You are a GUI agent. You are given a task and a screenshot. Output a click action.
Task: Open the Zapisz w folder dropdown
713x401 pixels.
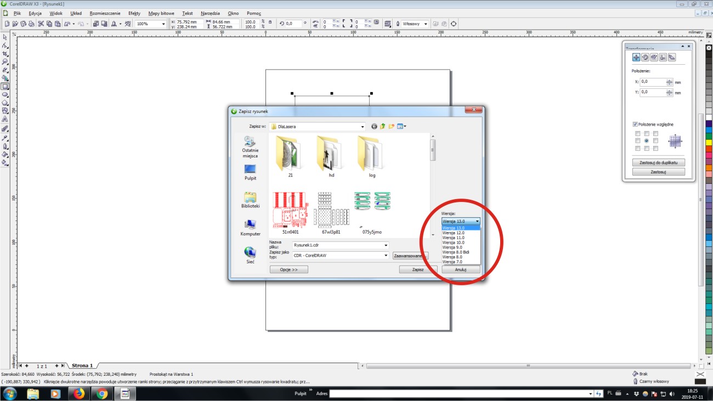pyautogui.click(x=363, y=127)
